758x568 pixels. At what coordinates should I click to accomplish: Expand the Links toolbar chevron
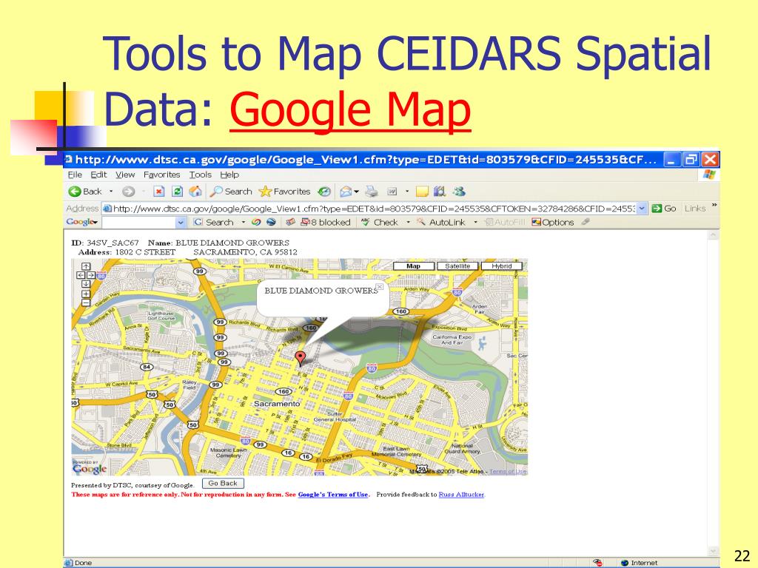click(714, 206)
